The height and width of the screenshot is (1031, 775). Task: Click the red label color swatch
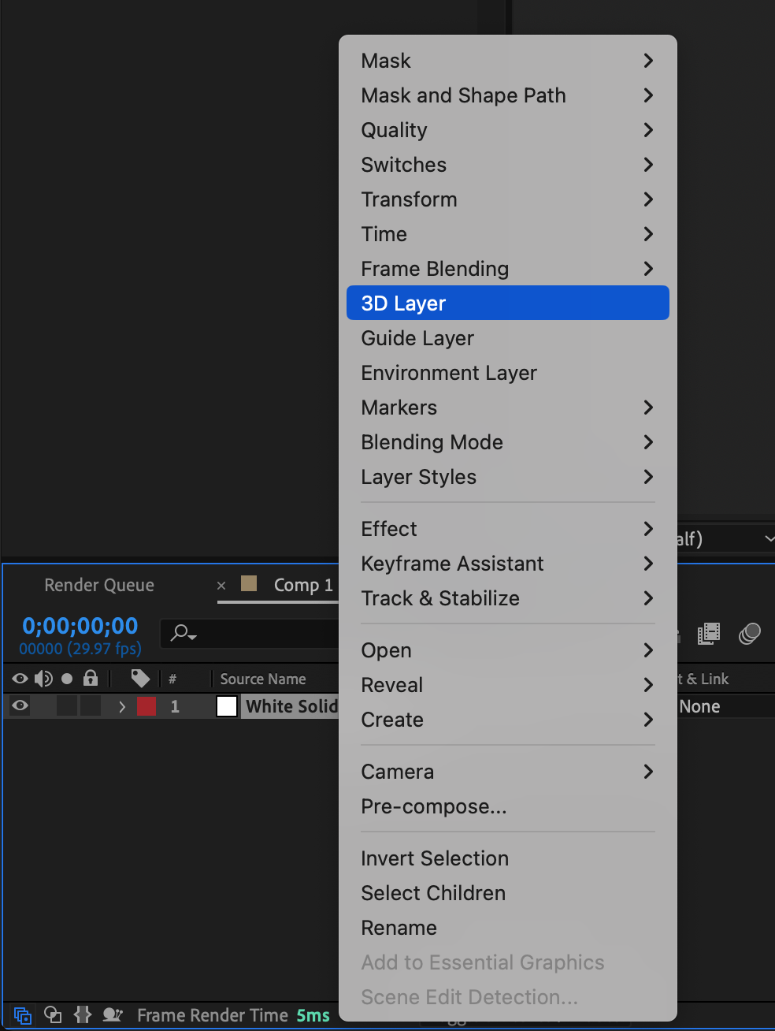coord(146,706)
